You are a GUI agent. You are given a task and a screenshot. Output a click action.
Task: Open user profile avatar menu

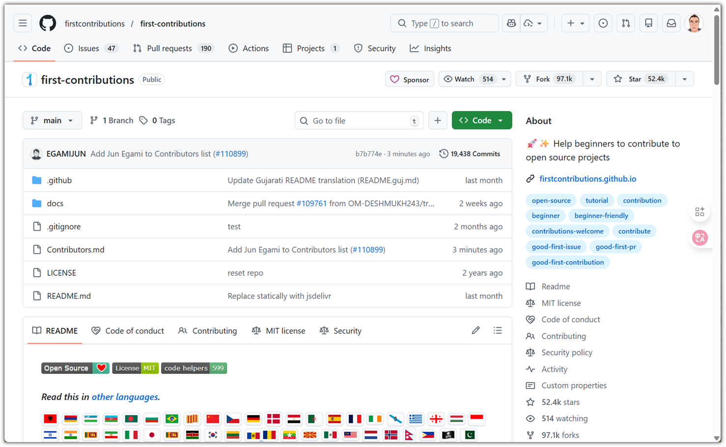[x=694, y=23]
